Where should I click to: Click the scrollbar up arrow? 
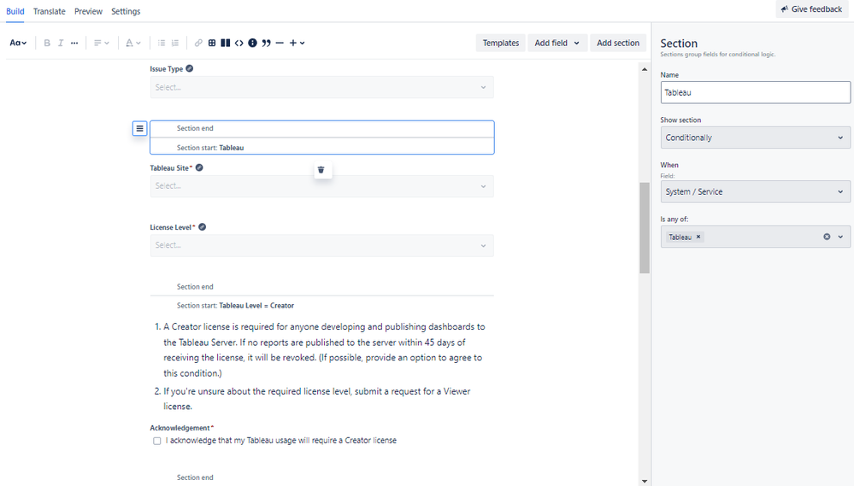tap(645, 69)
